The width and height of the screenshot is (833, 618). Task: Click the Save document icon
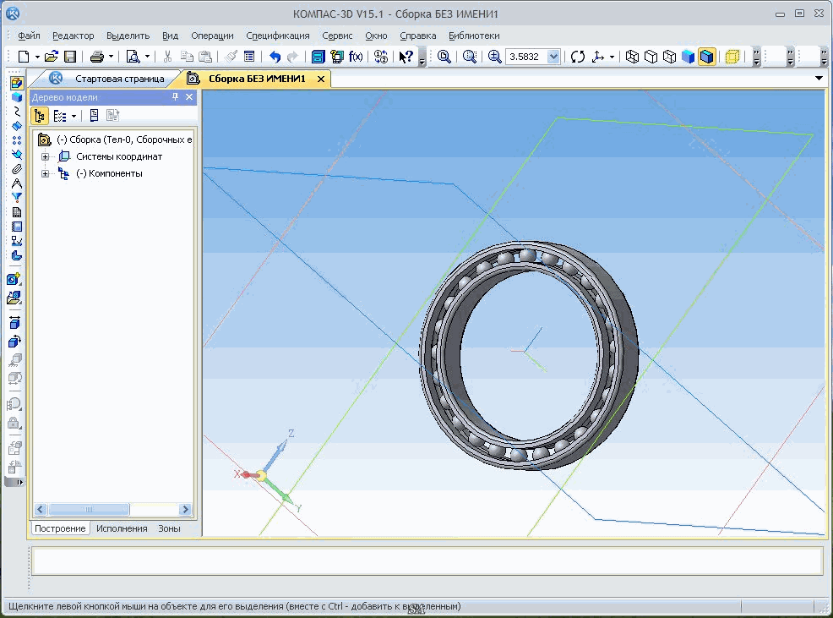pyautogui.click(x=70, y=57)
